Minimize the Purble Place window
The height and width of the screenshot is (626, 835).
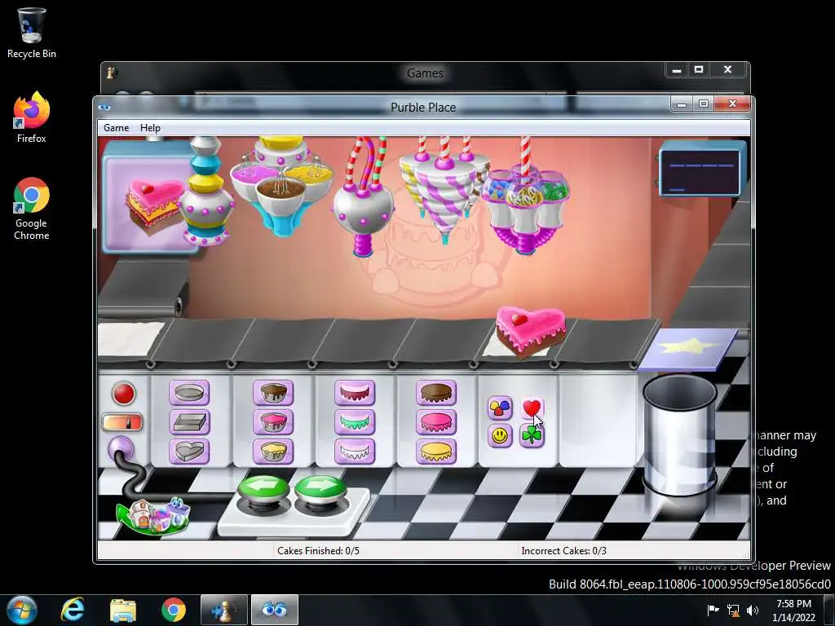(x=681, y=104)
